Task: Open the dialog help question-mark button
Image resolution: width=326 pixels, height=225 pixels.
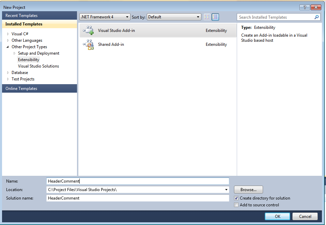Action: pos(305,7)
